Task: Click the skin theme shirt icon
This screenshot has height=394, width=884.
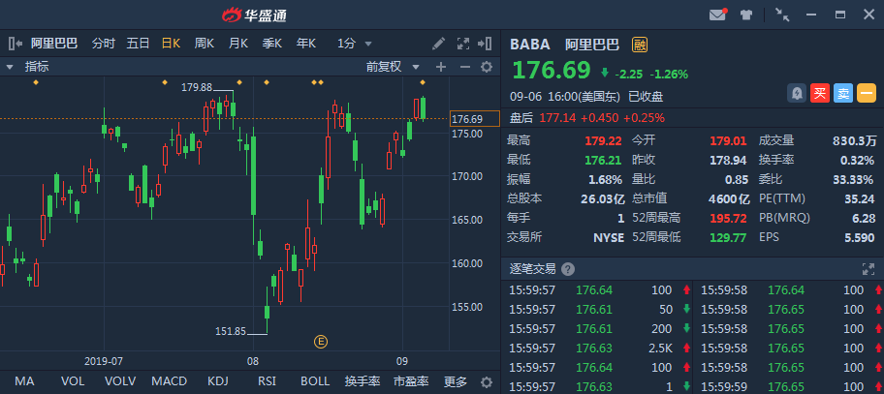Action: point(746,15)
